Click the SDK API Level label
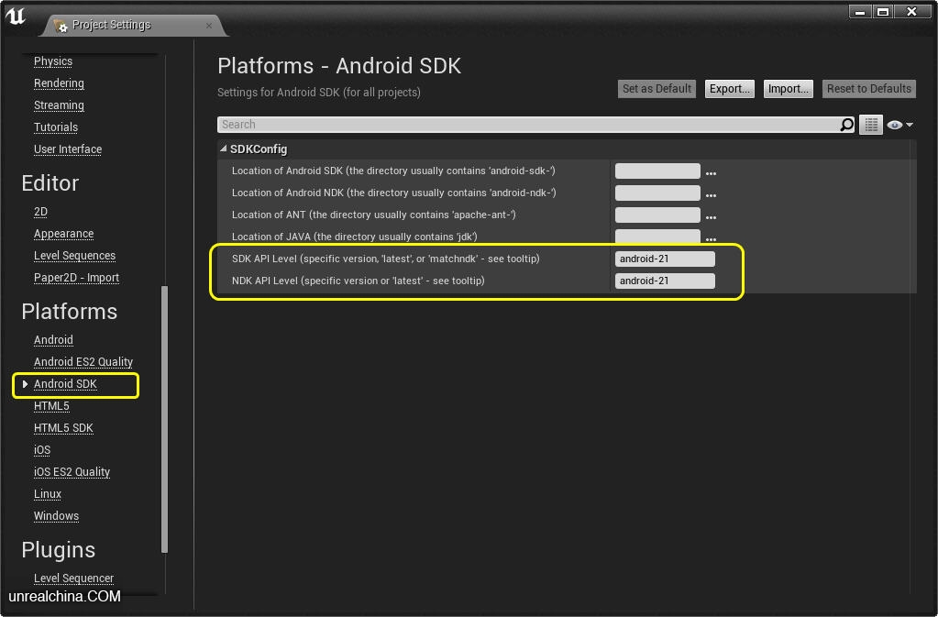938x617 pixels. [x=386, y=259]
